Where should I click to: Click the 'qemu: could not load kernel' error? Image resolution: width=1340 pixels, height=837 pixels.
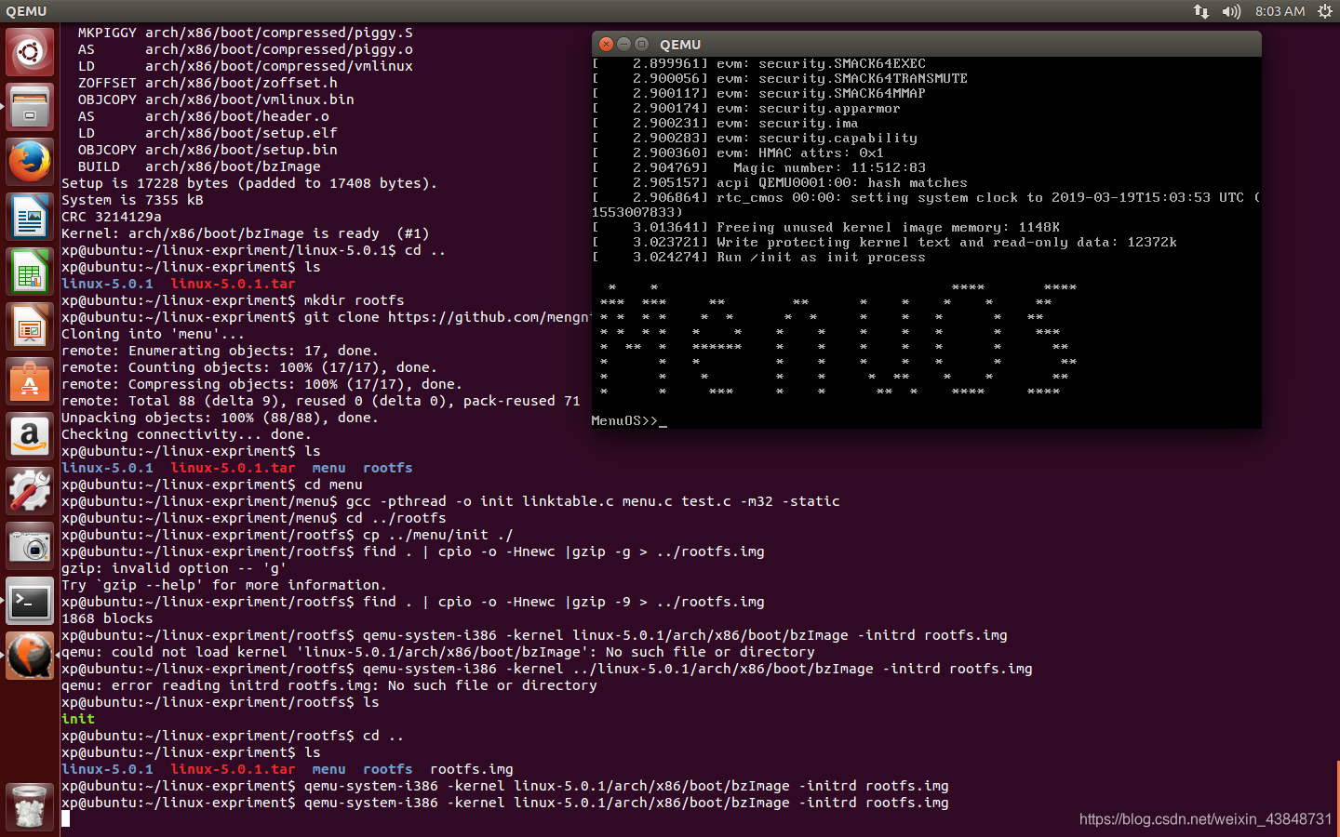tap(438, 652)
